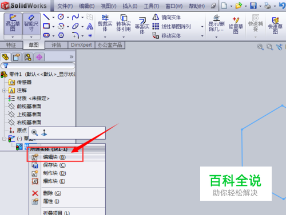This screenshot has height=215, width=286.
Task: Open the Rectangle tool dropdown arrow
Action: (x=53, y=26)
